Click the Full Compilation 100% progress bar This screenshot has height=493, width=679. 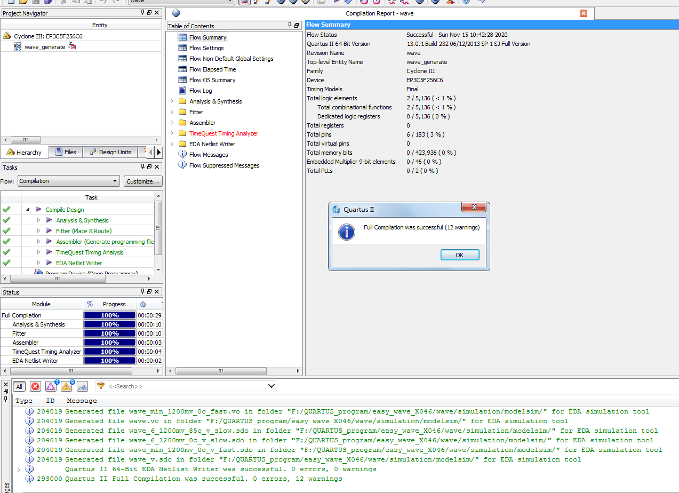[109, 315]
